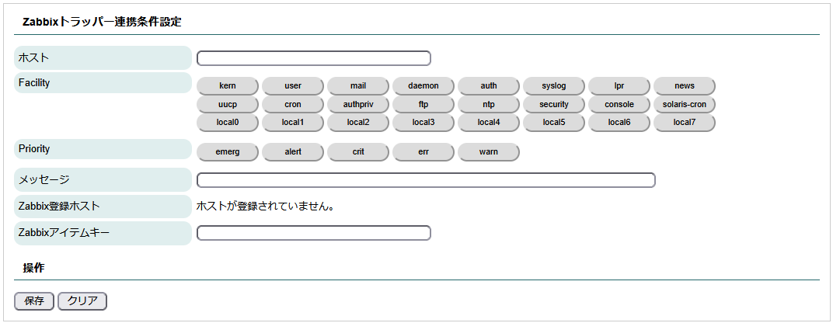Toggle the local4 facility button
The width and height of the screenshot is (833, 323).
[489, 122]
